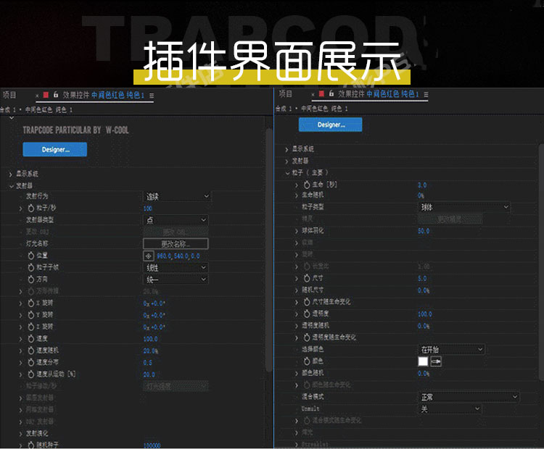Toggle stopwatch for 速度从运动 [%]
The width and height of the screenshot is (544, 449).
pyautogui.click(x=31, y=374)
